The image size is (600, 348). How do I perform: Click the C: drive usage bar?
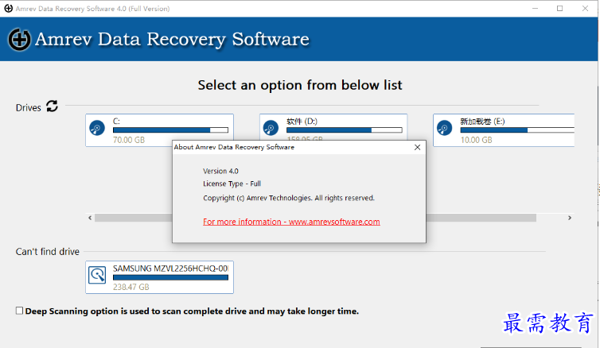170,130
